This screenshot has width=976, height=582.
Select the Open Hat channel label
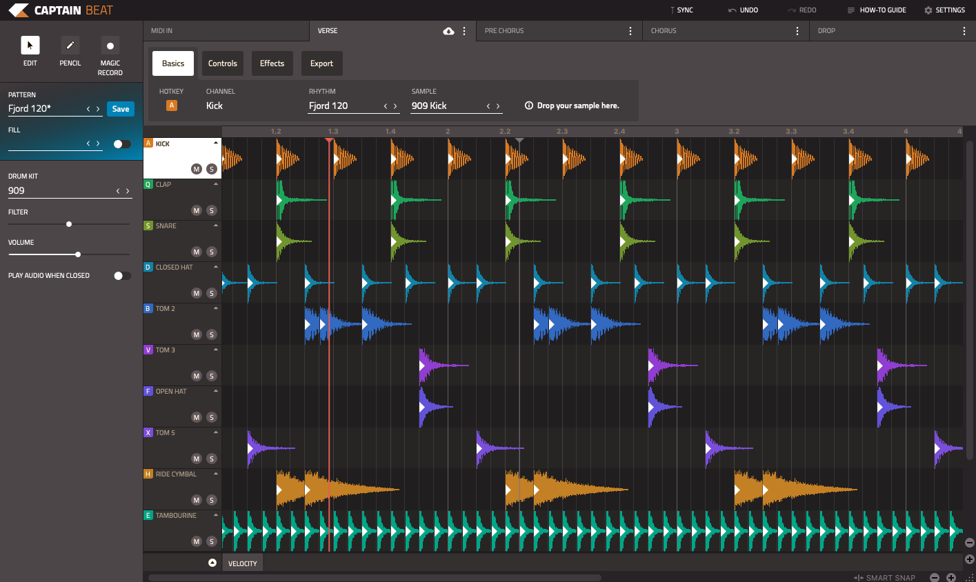171,391
